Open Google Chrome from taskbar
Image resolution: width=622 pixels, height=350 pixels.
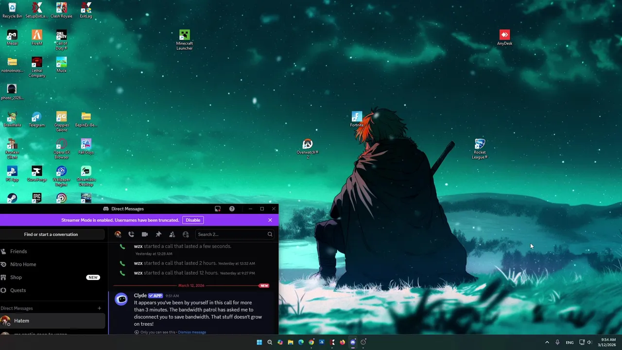(311, 342)
